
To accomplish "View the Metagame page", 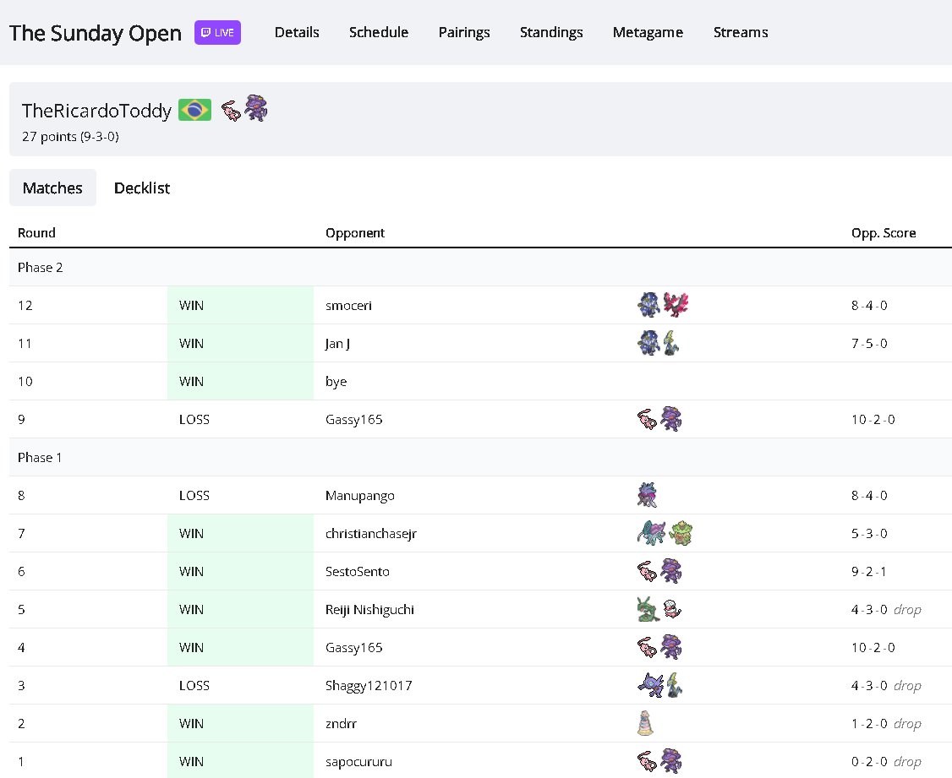I will click(648, 33).
